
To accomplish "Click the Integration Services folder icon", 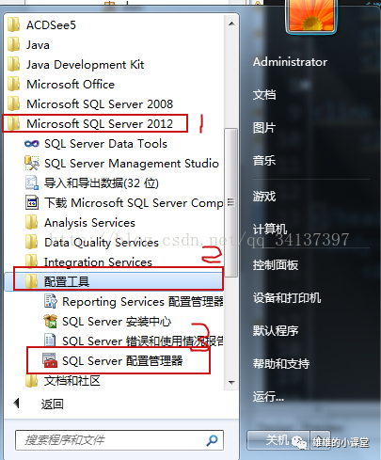I will pyautogui.click(x=31, y=262).
